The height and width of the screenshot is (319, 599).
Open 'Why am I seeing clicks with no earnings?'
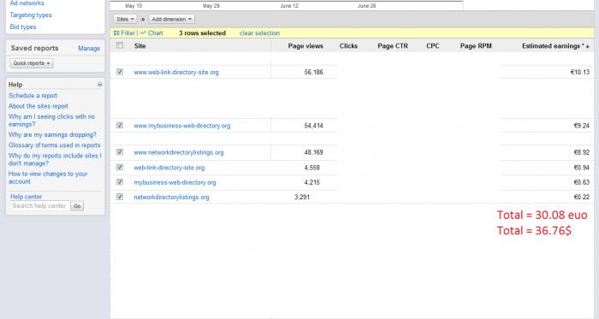click(x=51, y=121)
